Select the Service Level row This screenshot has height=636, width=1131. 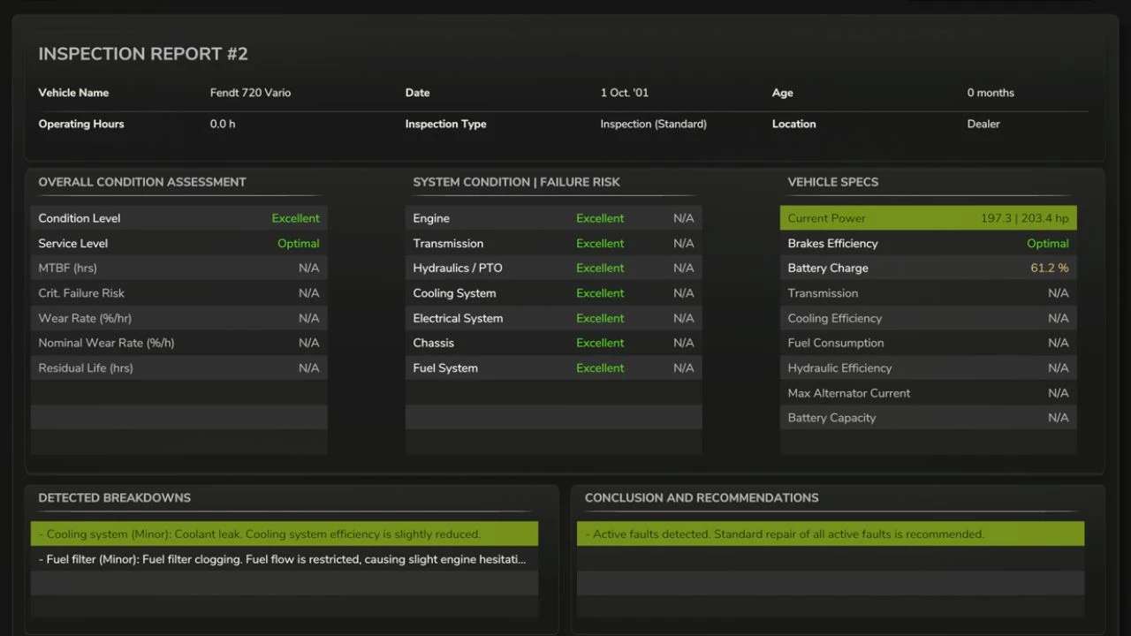click(178, 243)
